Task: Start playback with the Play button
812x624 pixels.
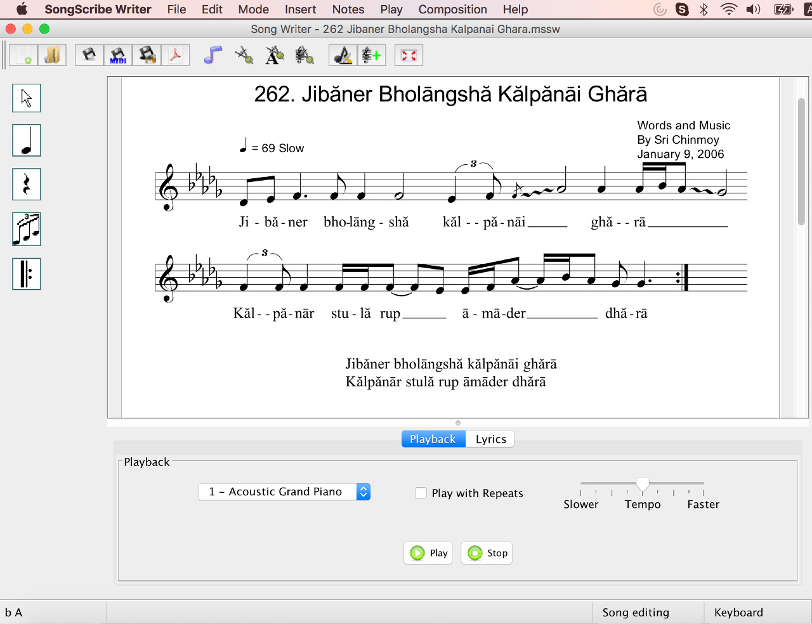Action: pyautogui.click(x=428, y=553)
